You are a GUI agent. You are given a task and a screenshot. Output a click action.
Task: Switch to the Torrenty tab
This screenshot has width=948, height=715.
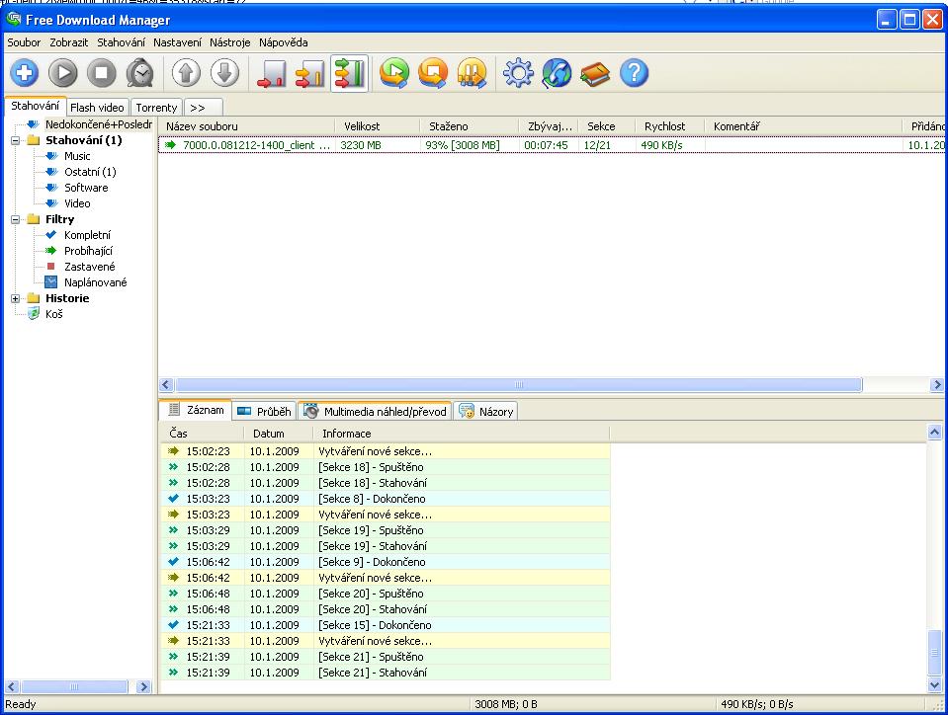click(156, 107)
